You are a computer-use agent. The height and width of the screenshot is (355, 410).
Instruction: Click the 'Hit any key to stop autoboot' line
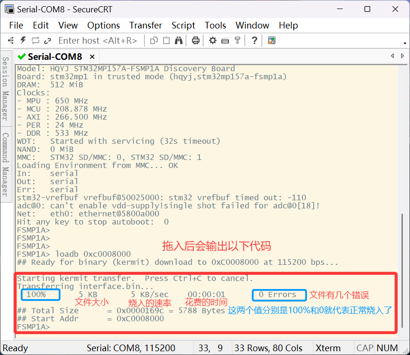point(93,222)
